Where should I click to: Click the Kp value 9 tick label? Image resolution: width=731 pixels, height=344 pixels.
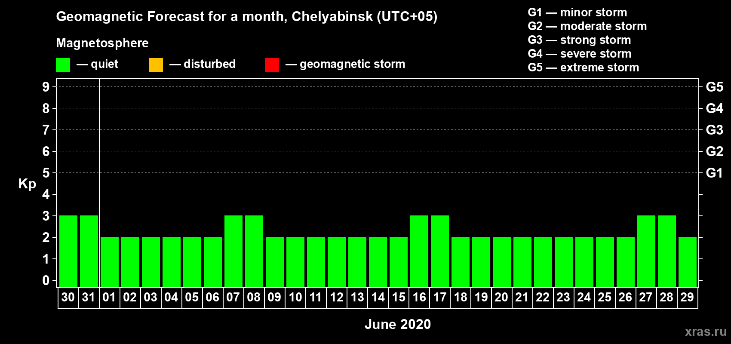click(x=46, y=87)
